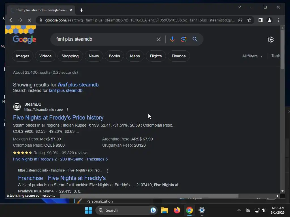The image size is (290, 217).
Task: Click the horizontal scrollbar thumb
Action: (149, 196)
